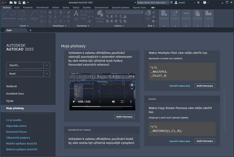Select the Rotate tool in Modifikace
The image size is (234, 157).
point(55,12)
